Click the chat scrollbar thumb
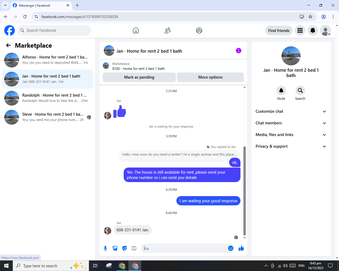 tap(244, 191)
